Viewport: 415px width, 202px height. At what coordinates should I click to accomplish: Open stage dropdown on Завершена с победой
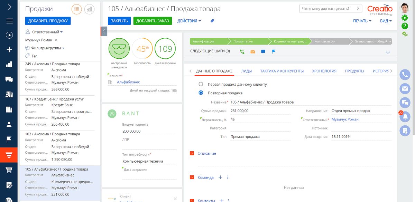(390, 41)
